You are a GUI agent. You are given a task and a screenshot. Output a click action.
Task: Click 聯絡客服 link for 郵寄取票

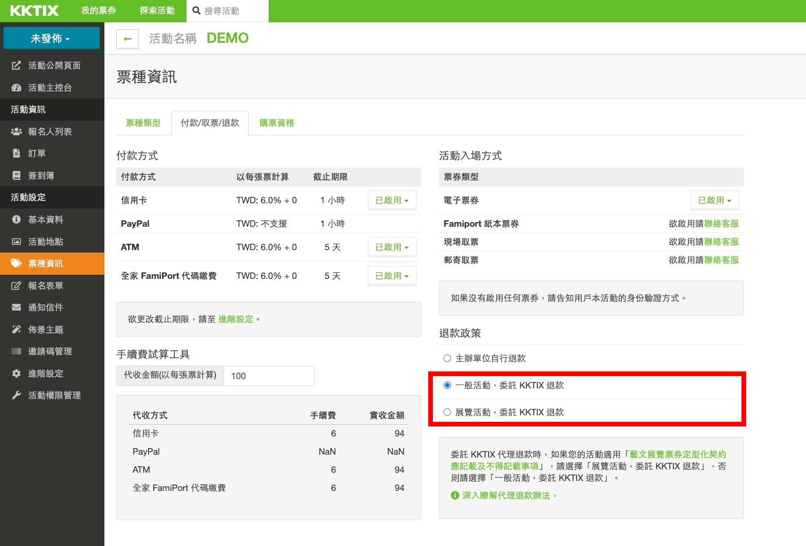(x=722, y=260)
